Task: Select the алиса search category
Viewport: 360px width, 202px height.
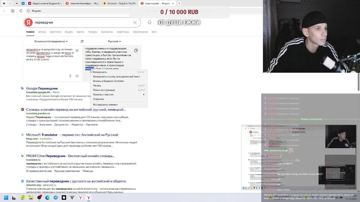Action: [x=42, y=32]
